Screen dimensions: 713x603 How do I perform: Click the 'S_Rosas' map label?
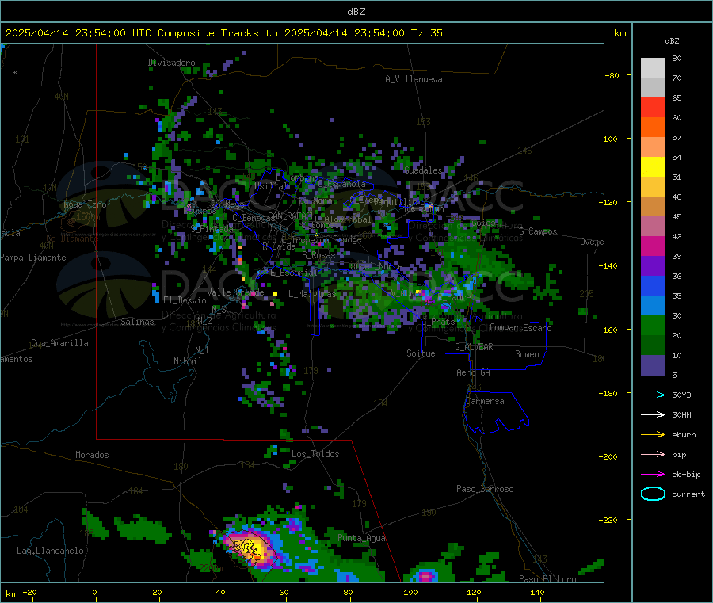tap(318, 255)
